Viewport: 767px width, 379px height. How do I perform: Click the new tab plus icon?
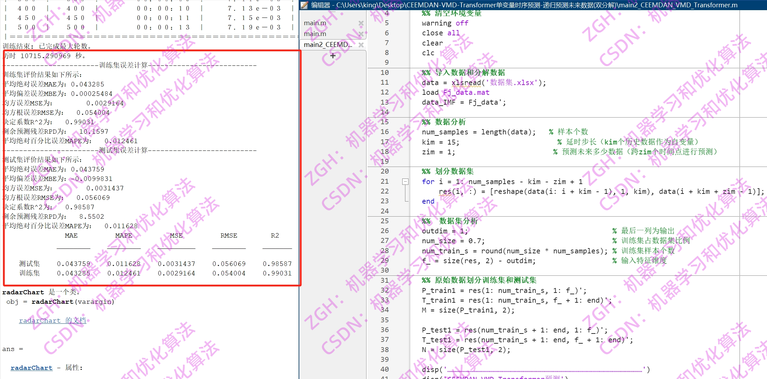pos(333,56)
